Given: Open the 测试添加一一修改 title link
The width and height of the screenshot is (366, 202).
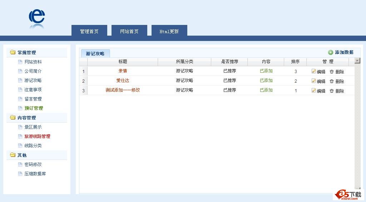Looking at the screenshot, I should (123, 90).
